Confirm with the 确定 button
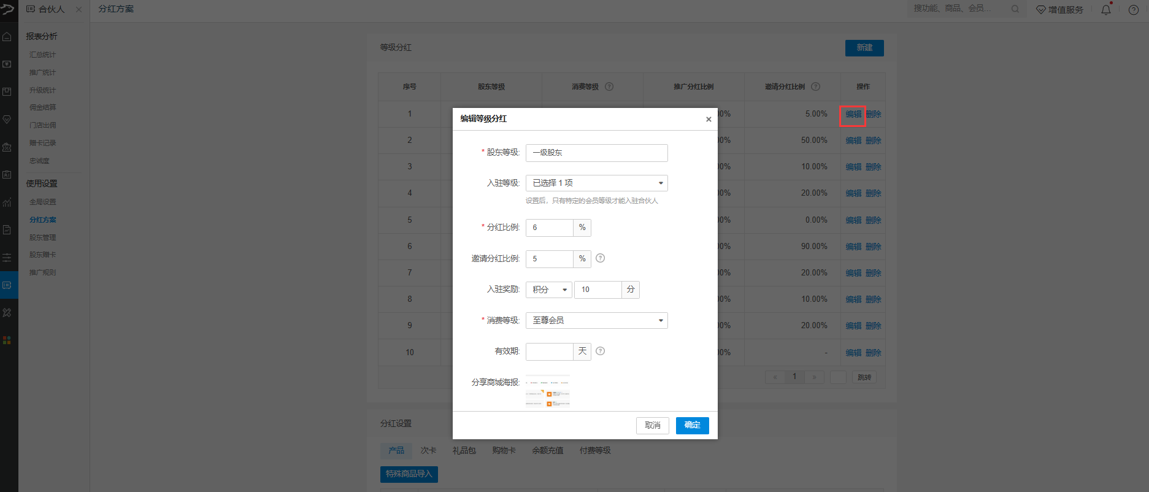Image resolution: width=1149 pixels, height=492 pixels. coord(692,426)
